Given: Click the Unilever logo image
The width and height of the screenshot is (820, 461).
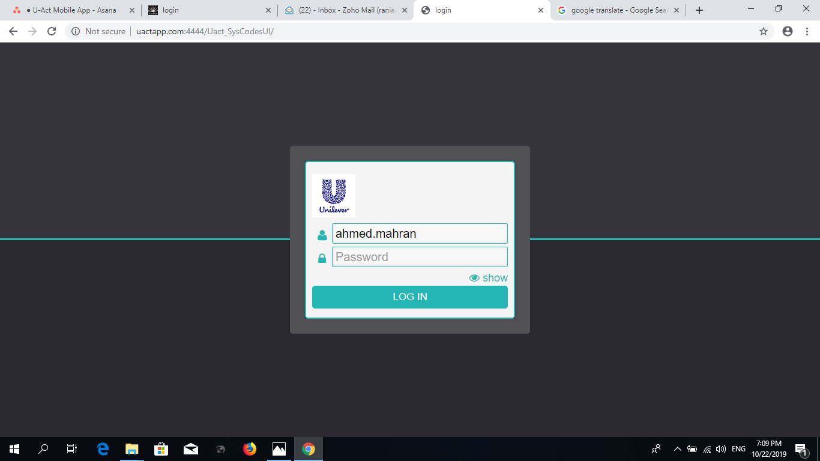Looking at the screenshot, I should pos(334,196).
